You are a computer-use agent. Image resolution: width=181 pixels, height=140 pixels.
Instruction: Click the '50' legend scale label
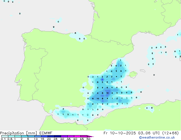pyautogui.click(x=88, y=139)
